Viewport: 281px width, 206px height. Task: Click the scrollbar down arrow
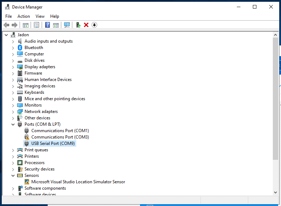coord(275,193)
